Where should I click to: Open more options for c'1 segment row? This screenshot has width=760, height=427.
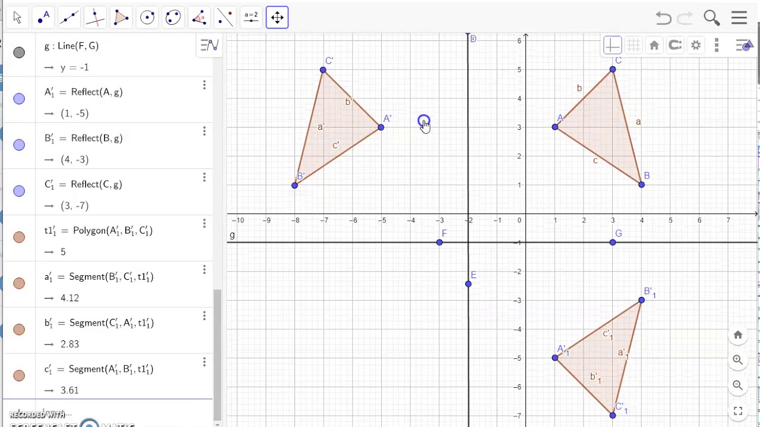pos(204,362)
